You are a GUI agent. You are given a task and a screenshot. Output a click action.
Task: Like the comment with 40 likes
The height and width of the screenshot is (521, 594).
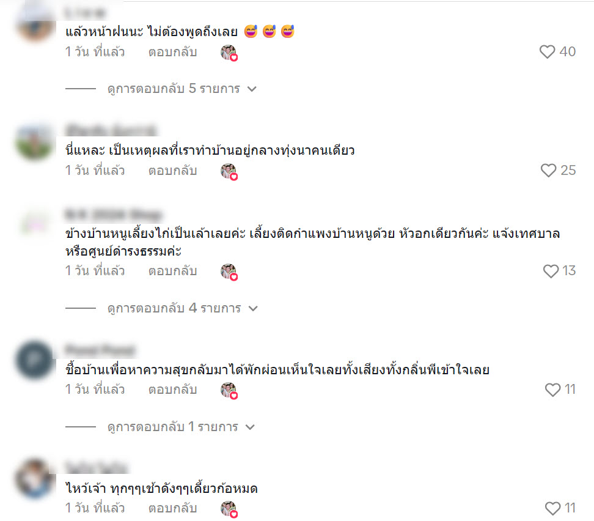coord(547,51)
